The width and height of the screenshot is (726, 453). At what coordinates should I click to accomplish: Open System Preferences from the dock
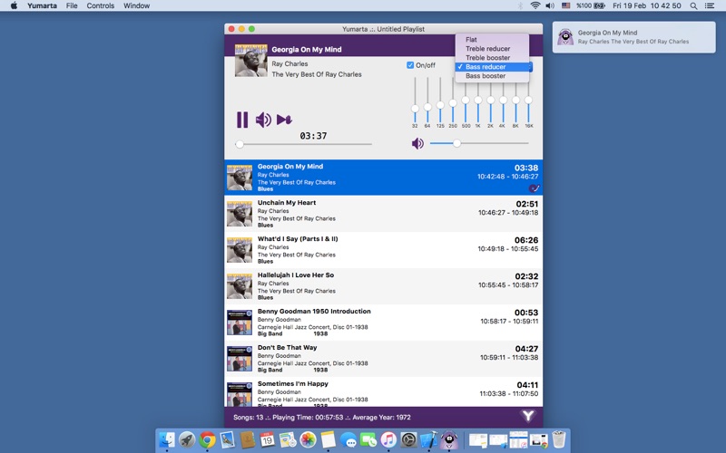409,439
